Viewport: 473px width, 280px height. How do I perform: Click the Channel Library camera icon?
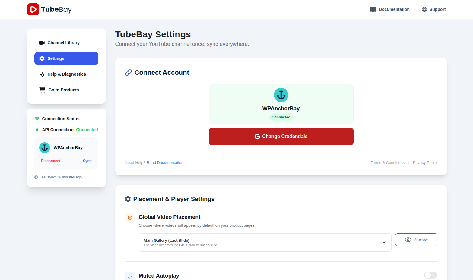[x=42, y=43]
